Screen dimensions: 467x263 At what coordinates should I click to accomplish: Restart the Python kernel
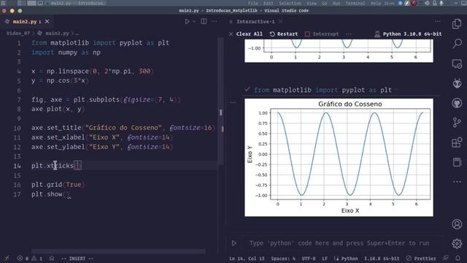pyautogui.click(x=284, y=34)
